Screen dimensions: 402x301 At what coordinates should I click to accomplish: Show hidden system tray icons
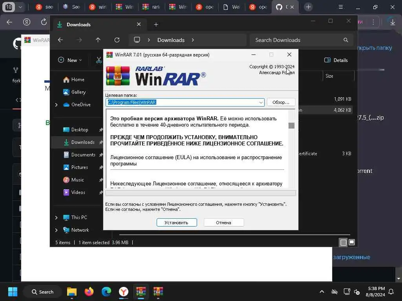[322, 292]
